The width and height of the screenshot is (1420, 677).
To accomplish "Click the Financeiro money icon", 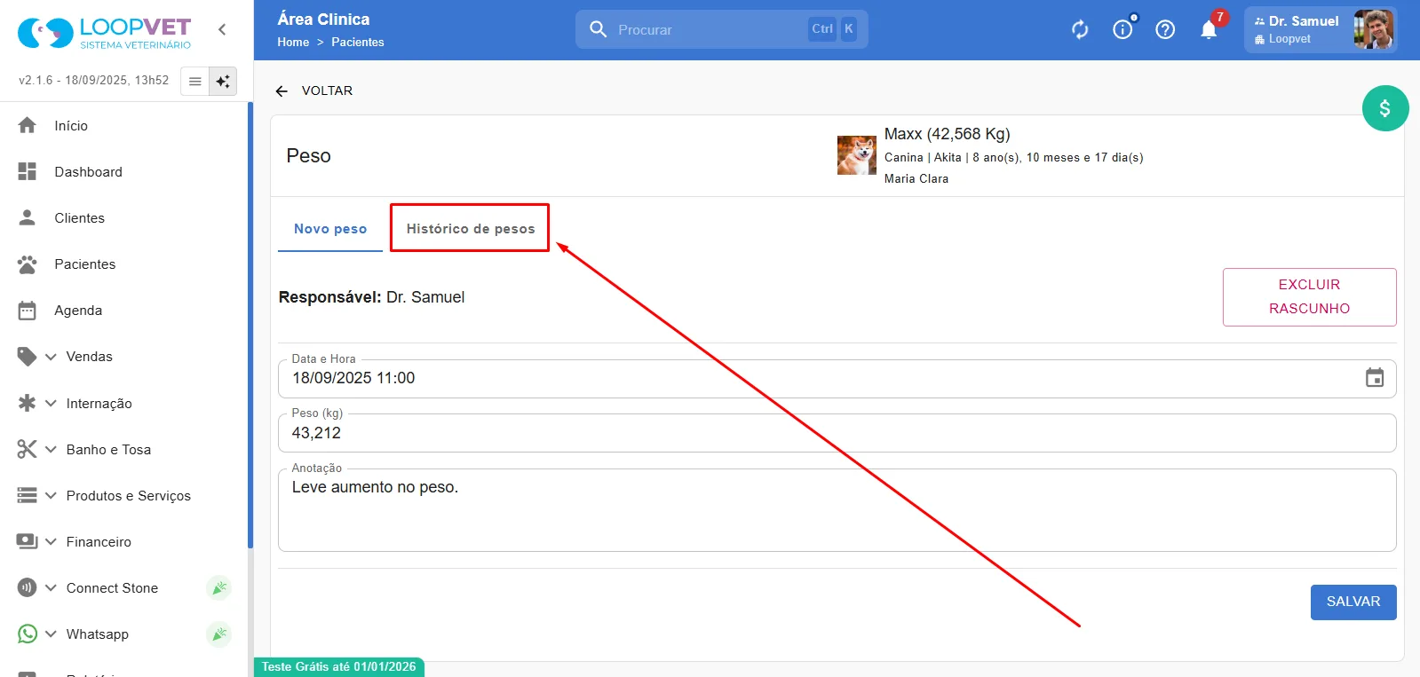I will (28, 541).
